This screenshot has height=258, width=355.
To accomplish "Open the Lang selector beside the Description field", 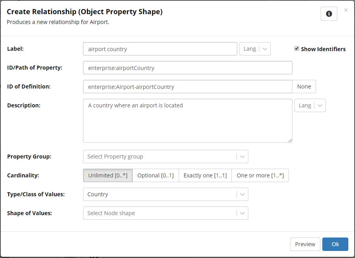I will click(319, 105).
